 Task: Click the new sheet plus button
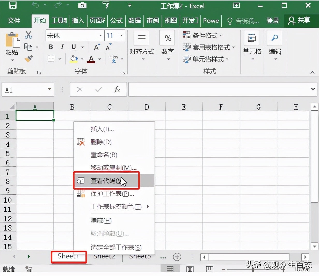click(177, 257)
